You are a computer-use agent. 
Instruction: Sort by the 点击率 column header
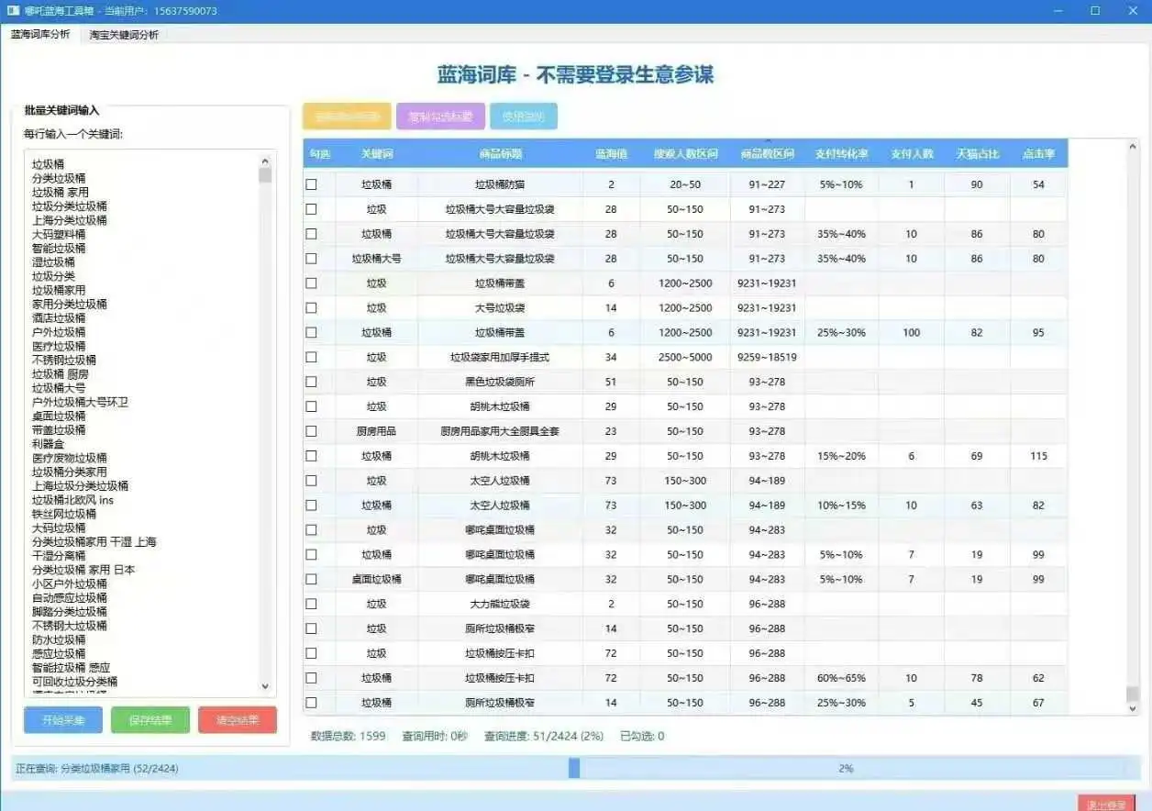pos(1038,153)
